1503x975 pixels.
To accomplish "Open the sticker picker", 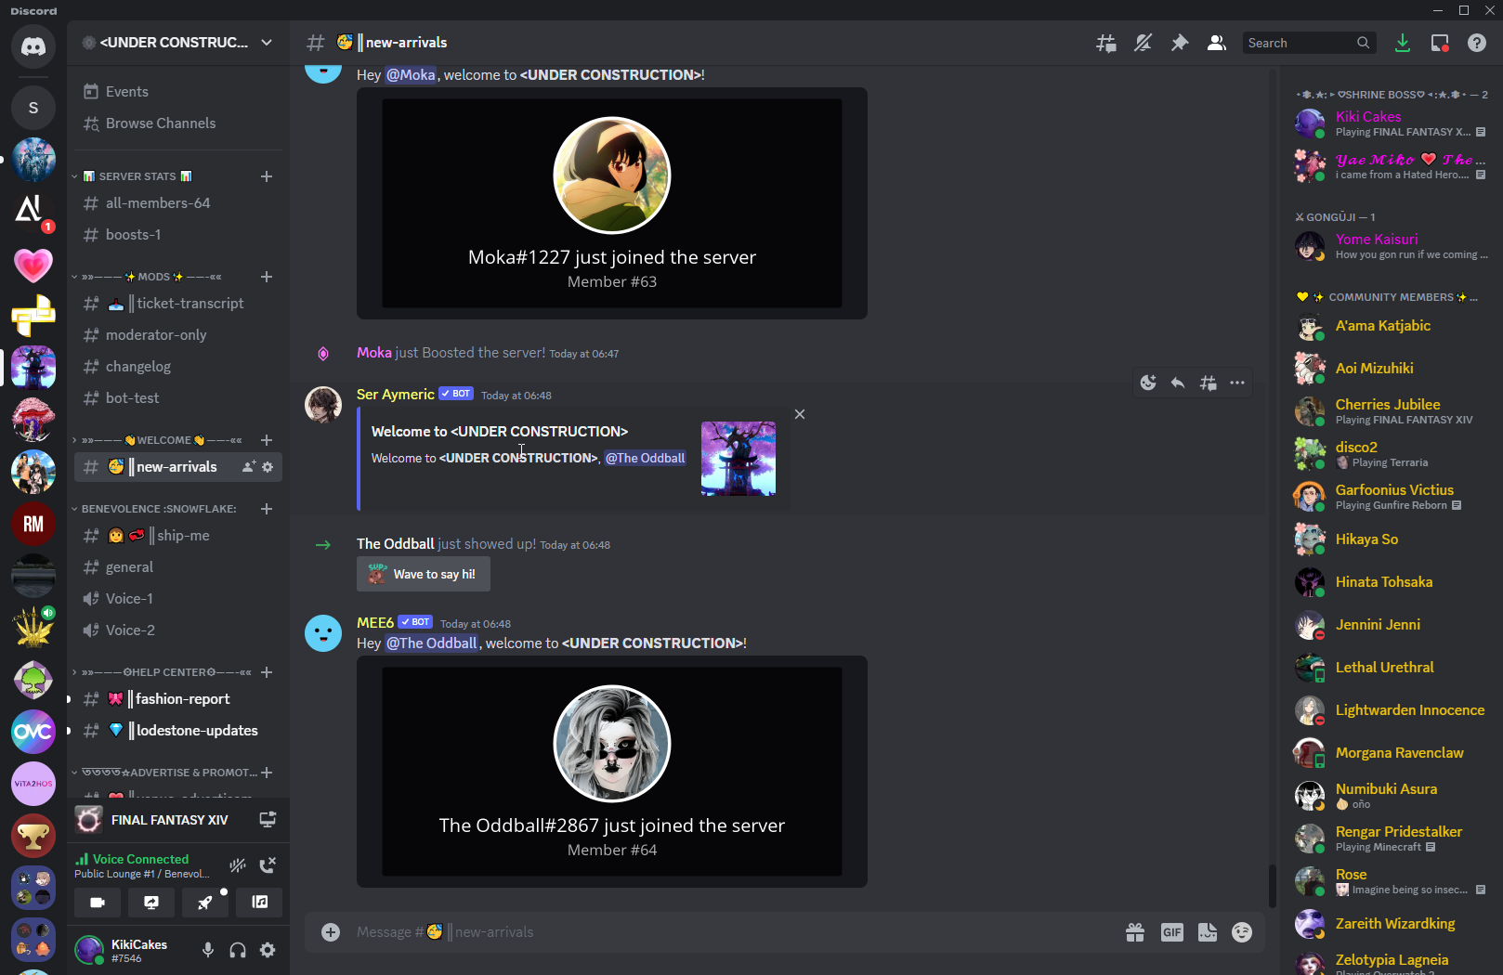I will [x=1208, y=932].
